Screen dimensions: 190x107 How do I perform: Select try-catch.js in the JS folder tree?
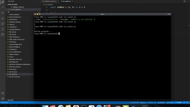click(13, 74)
